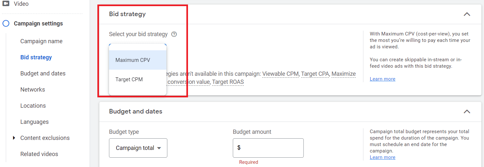Image resolution: width=484 pixels, height=167 pixels.
Task: Open Locations settings from sidebar
Action: click(33, 106)
